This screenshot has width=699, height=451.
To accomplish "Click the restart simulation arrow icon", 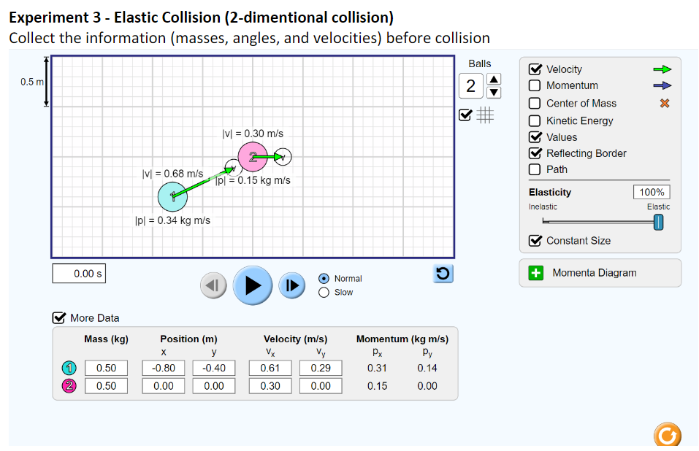I will click(x=443, y=271).
